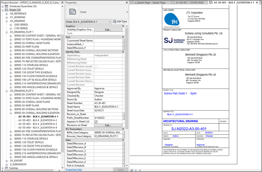Image resolution: width=262 pixels, height=172 pixels.
Task: Select SERIES 130-DOOR TYPE SCHEDULE under PLOT 1
Action: click(x=33, y=72)
